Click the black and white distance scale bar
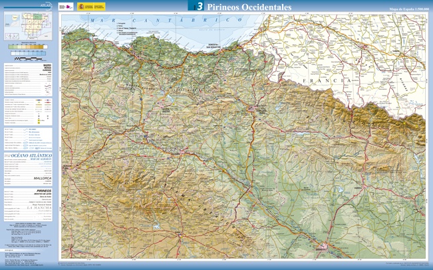The image size is (433, 270). (28, 60)
